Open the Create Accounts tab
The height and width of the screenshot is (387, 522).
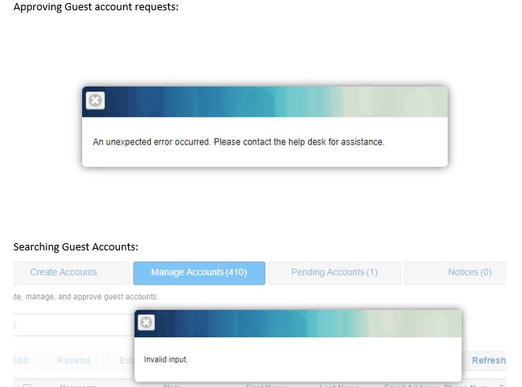(63, 272)
